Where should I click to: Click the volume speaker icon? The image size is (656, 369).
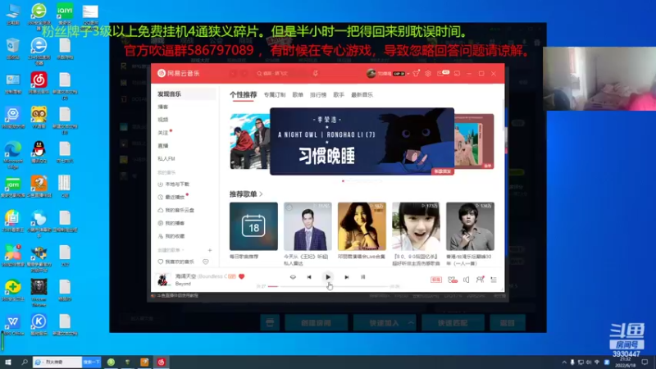[x=466, y=280]
